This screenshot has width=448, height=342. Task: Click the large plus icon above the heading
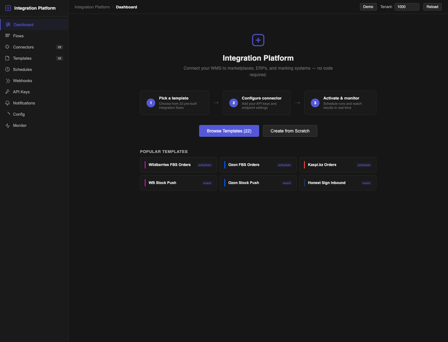click(x=258, y=40)
